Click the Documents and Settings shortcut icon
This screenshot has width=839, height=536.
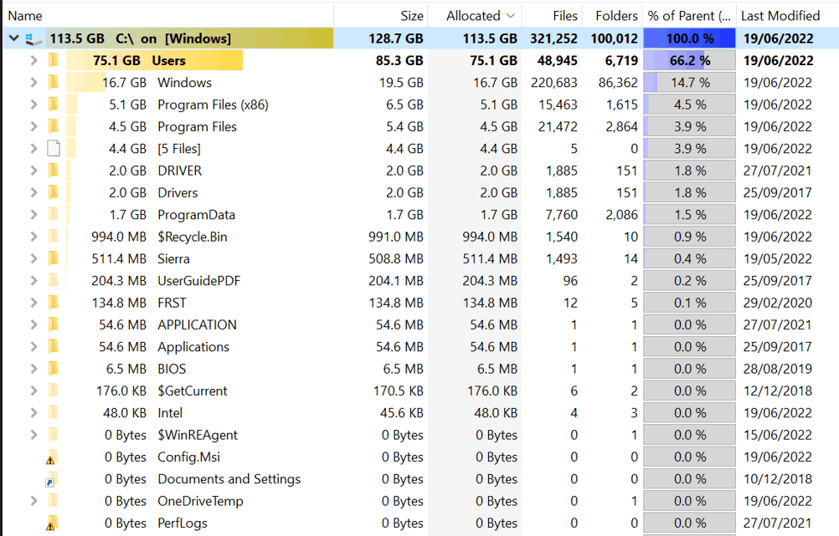click(52, 479)
